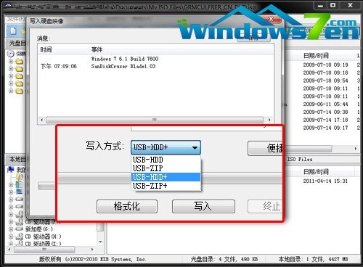The height and width of the screenshot is (267, 363).
Task: Click the 便捷 button beside write method
Action: click(x=265, y=148)
